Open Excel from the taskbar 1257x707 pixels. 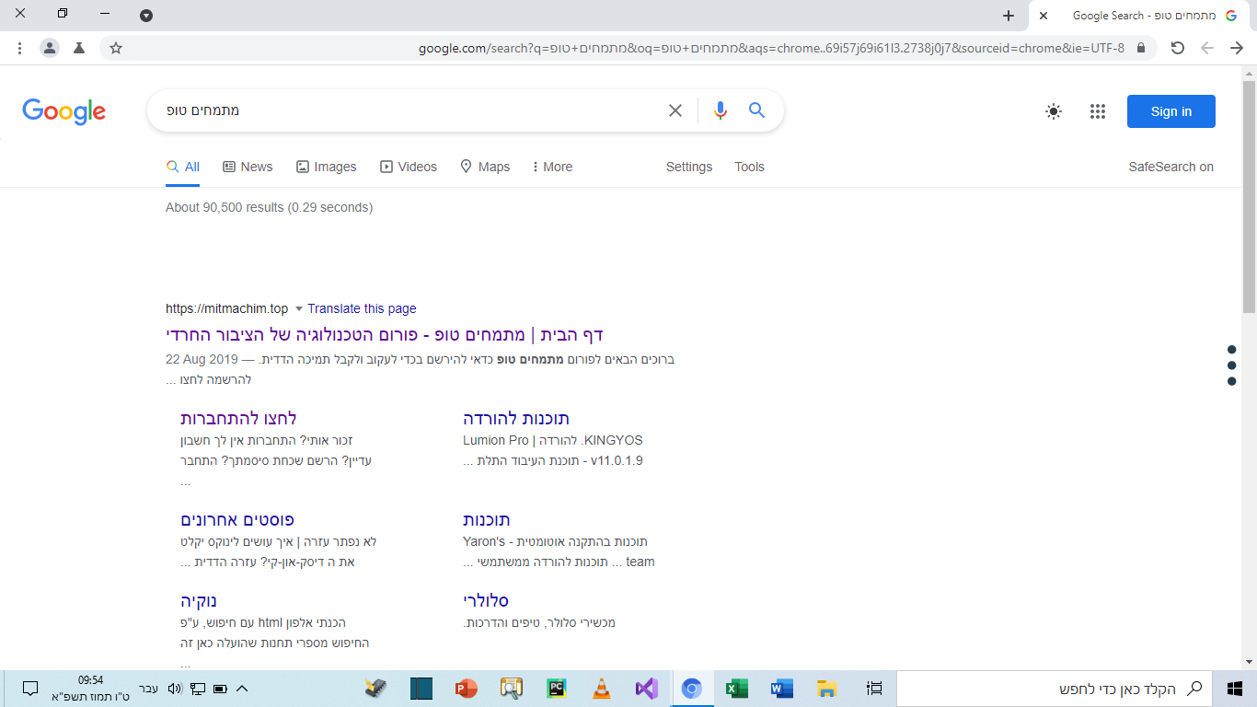point(736,689)
